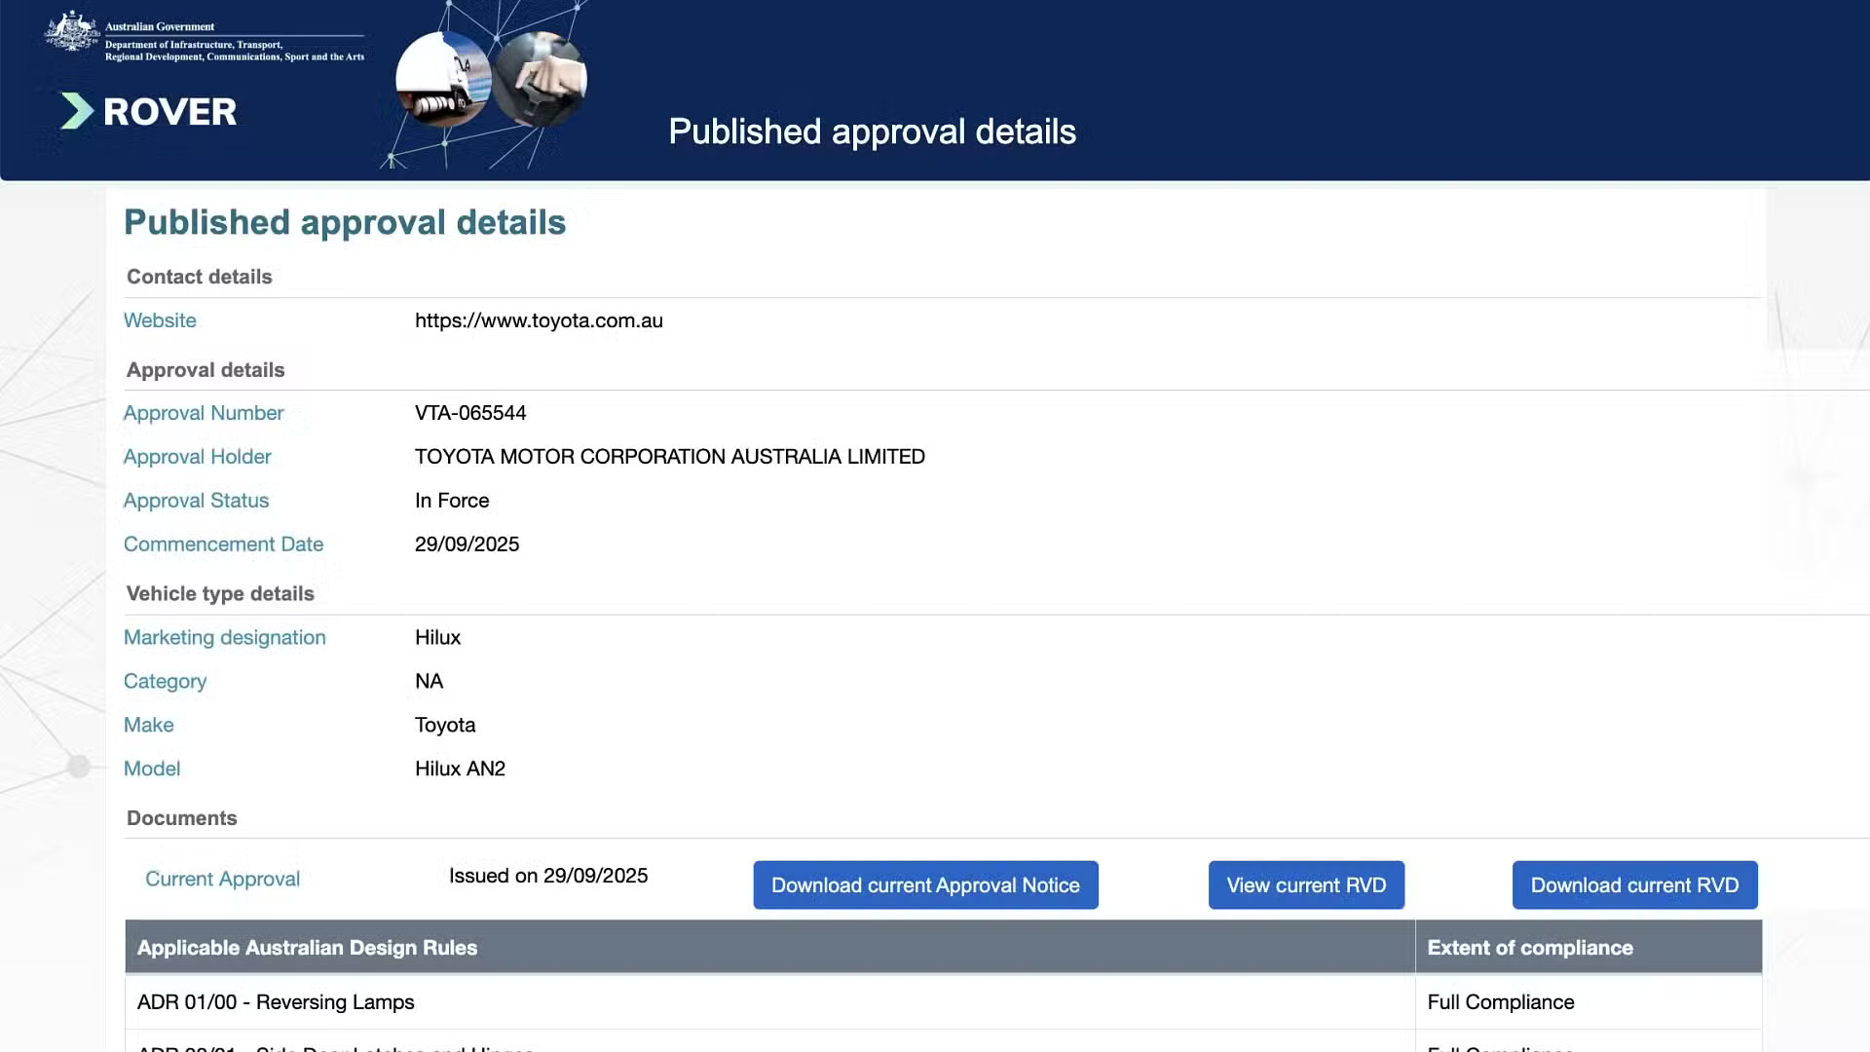This screenshot has width=1870, height=1052.
Task: Download current Approval Notice
Action: pyautogui.click(x=925, y=884)
